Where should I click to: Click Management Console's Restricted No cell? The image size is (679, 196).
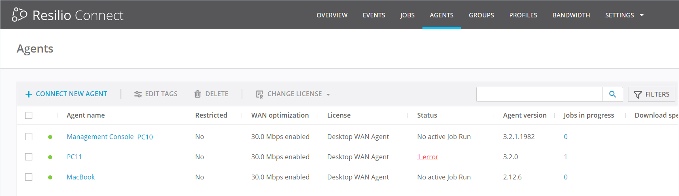click(199, 137)
